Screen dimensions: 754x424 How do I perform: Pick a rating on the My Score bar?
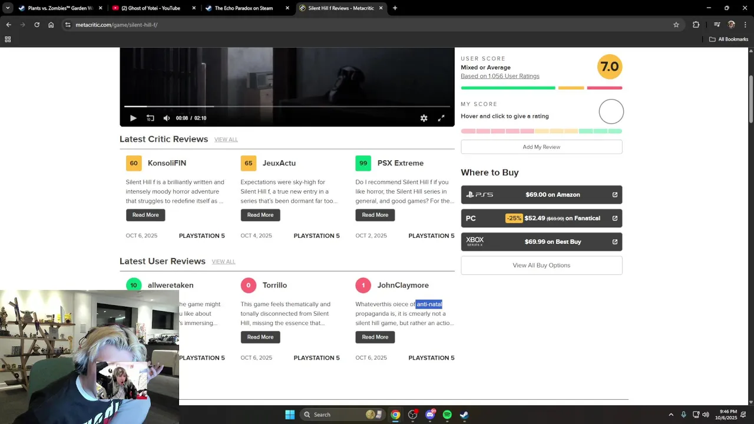tap(541, 131)
